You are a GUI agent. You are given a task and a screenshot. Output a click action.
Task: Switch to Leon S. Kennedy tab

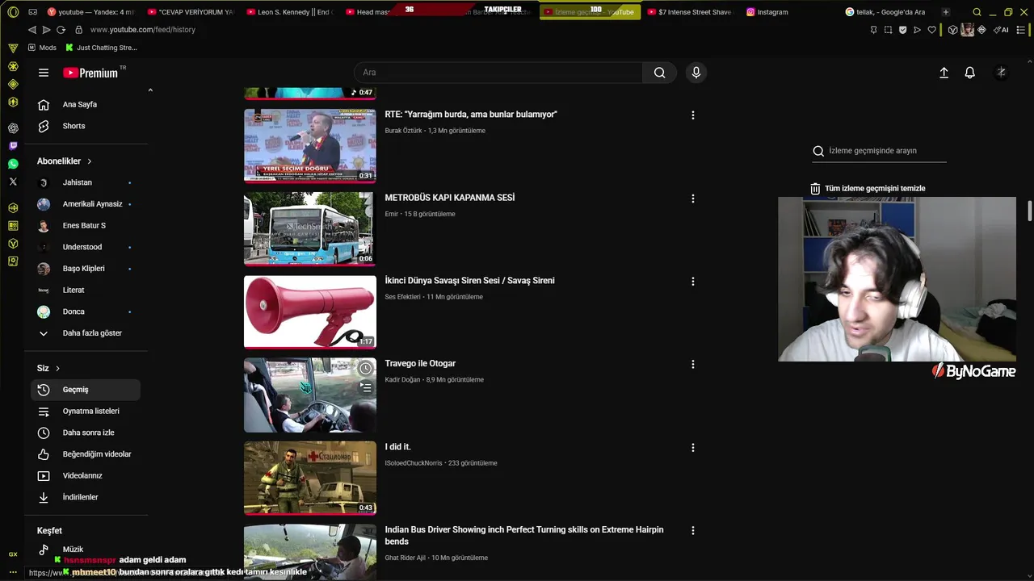click(x=289, y=12)
